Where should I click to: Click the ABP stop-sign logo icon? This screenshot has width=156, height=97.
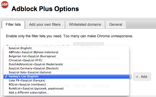[x=5, y=4]
